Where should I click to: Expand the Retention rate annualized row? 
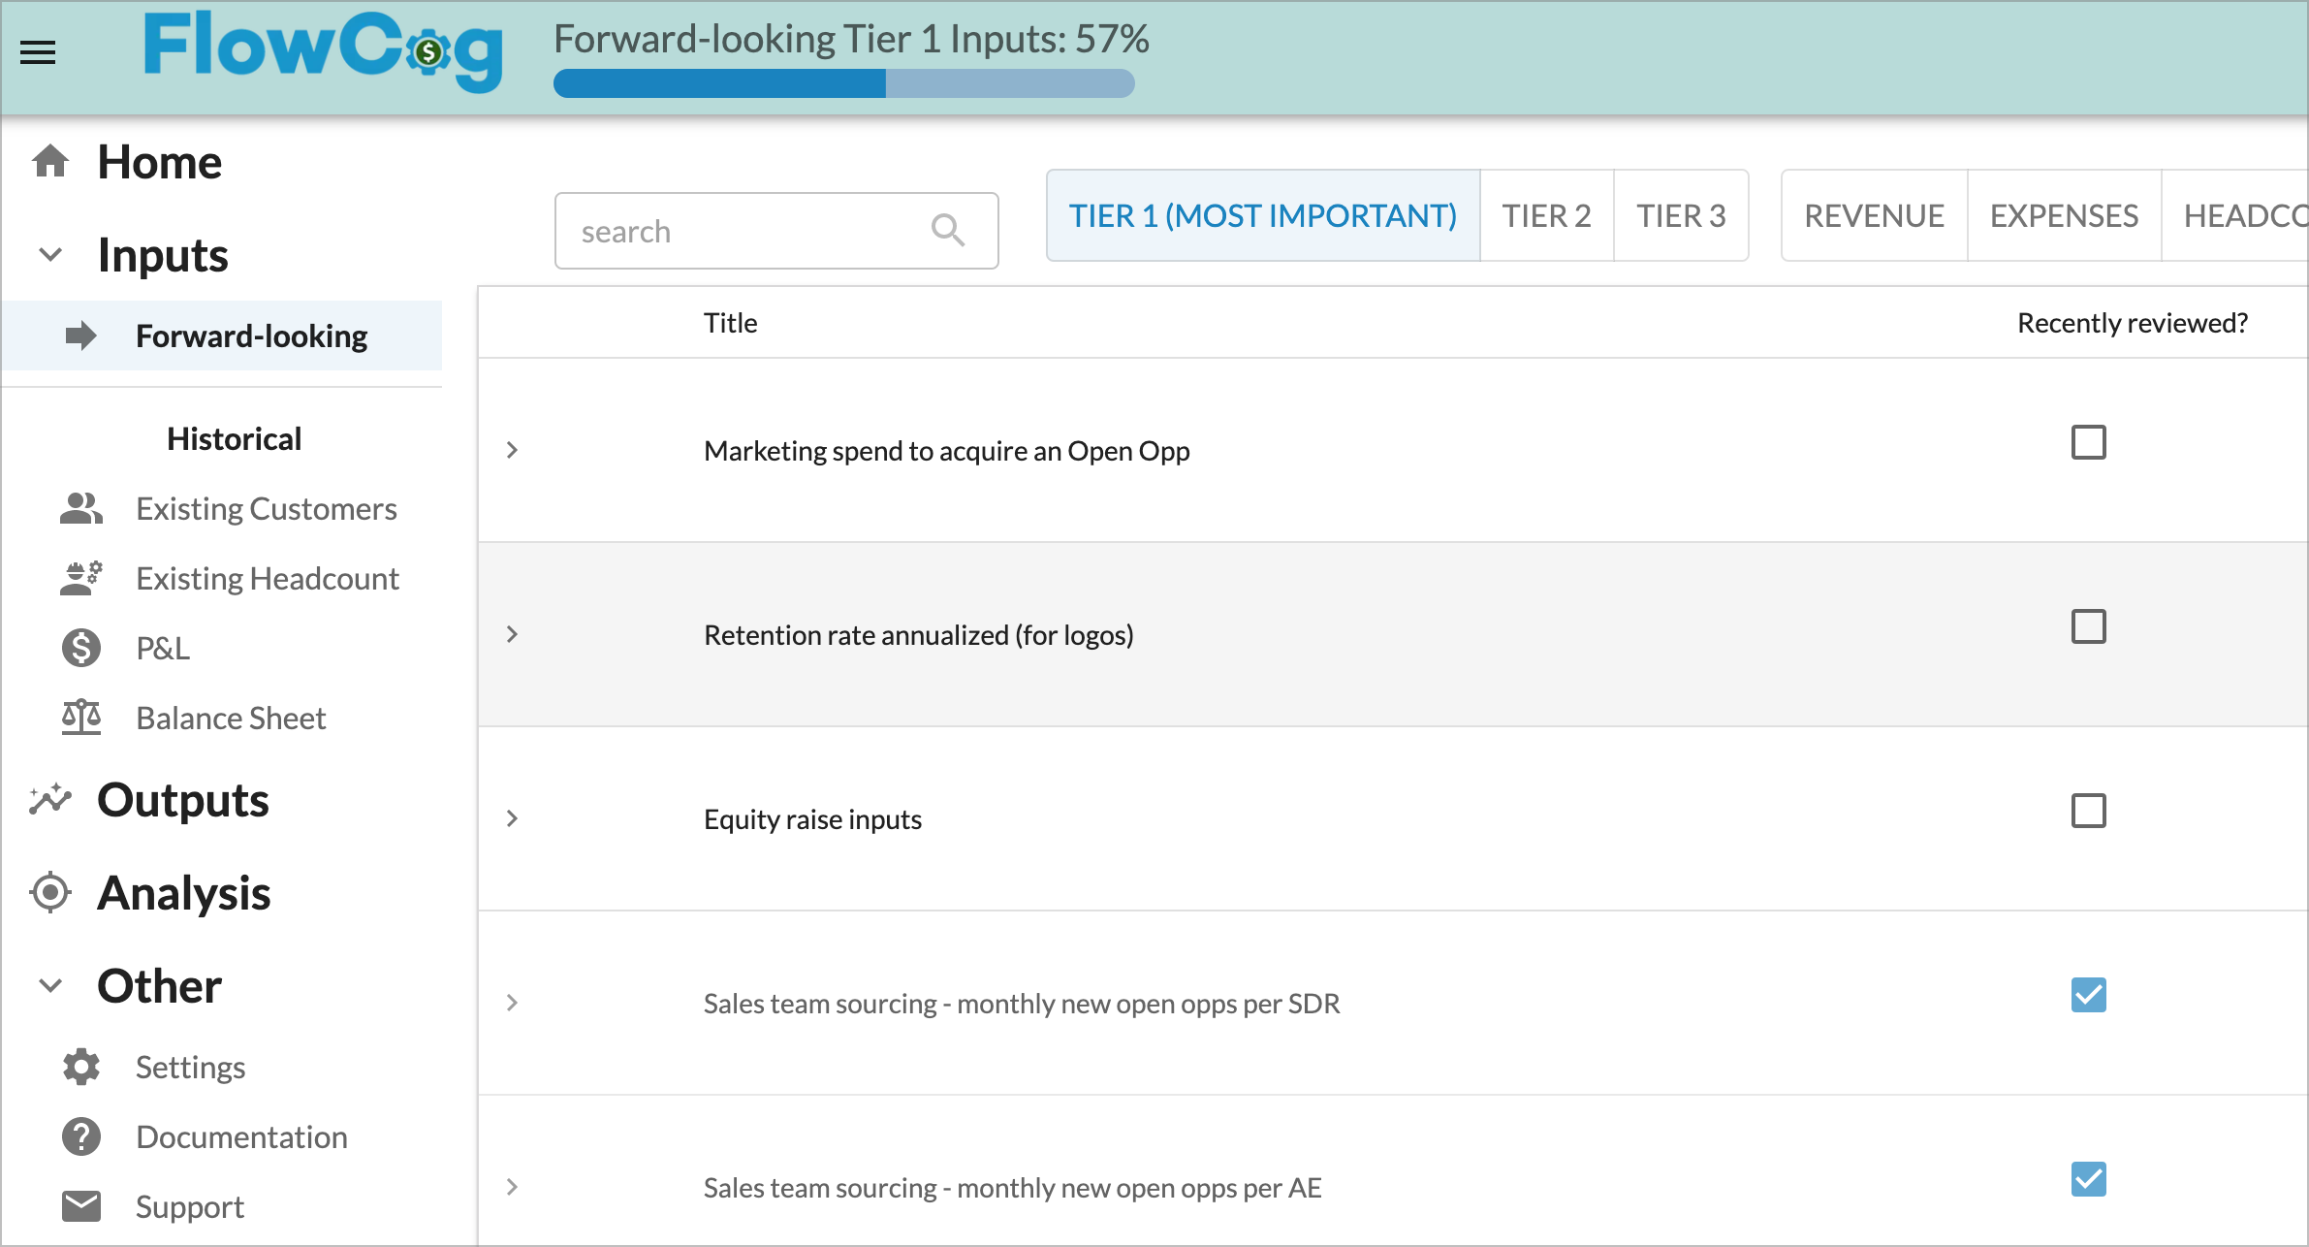coord(513,634)
